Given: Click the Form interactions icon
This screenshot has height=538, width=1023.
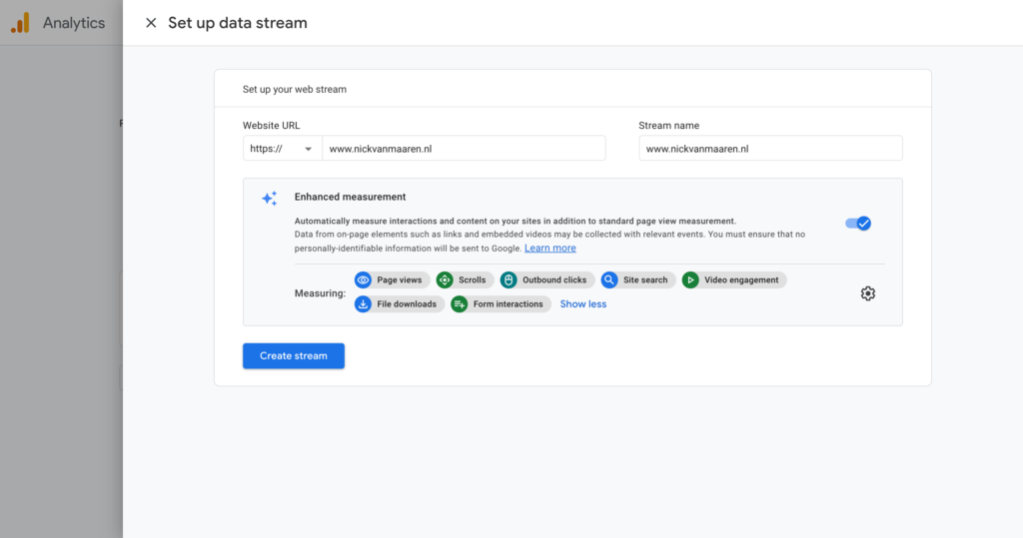Looking at the screenshot, I should (x=460, y=303).
